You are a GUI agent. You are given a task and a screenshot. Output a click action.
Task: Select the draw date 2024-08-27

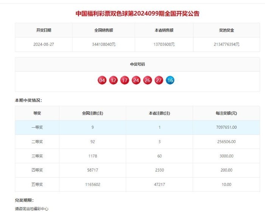click(x=44, y=44)
